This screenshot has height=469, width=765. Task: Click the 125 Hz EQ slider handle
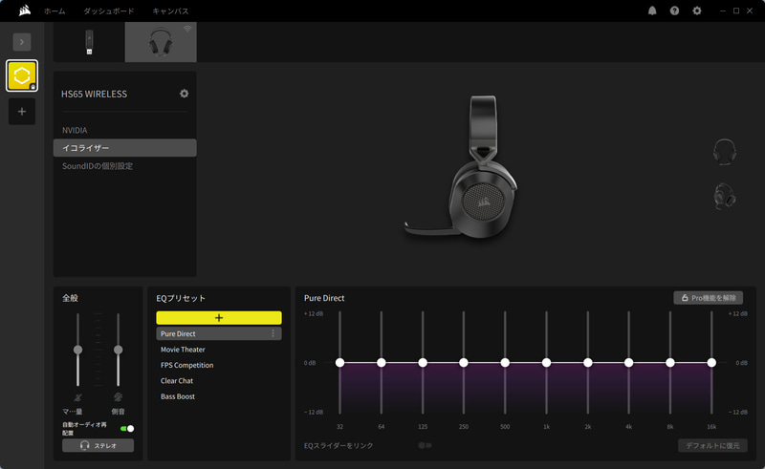(423, 362)
